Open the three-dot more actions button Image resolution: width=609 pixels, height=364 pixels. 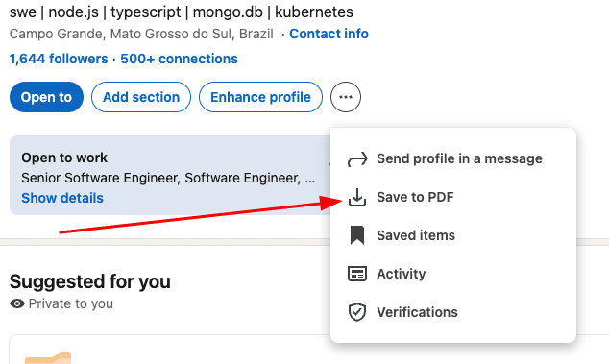(345, 97)
